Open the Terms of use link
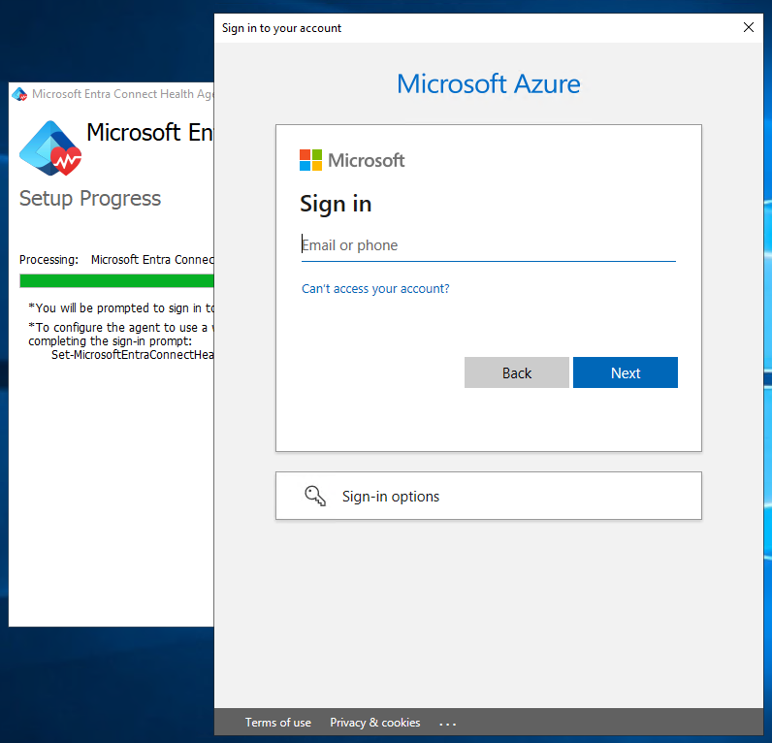This screenshot has height=743, width=772. click(277, 723)
